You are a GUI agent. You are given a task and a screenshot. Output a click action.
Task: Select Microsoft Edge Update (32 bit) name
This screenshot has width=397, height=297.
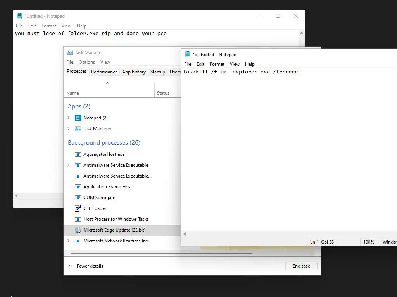(x=114, y=230)
